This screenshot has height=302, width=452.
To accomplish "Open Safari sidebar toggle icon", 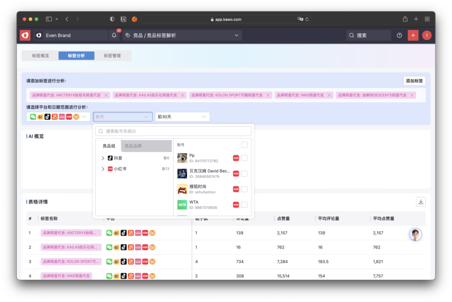I will 49,19.
